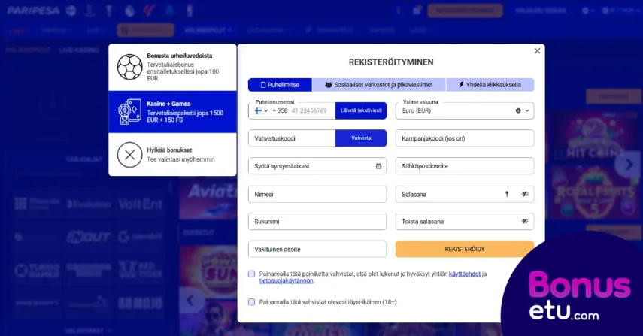Open the birth date calendar icon
Screen dimensions: 643x336
378,166
